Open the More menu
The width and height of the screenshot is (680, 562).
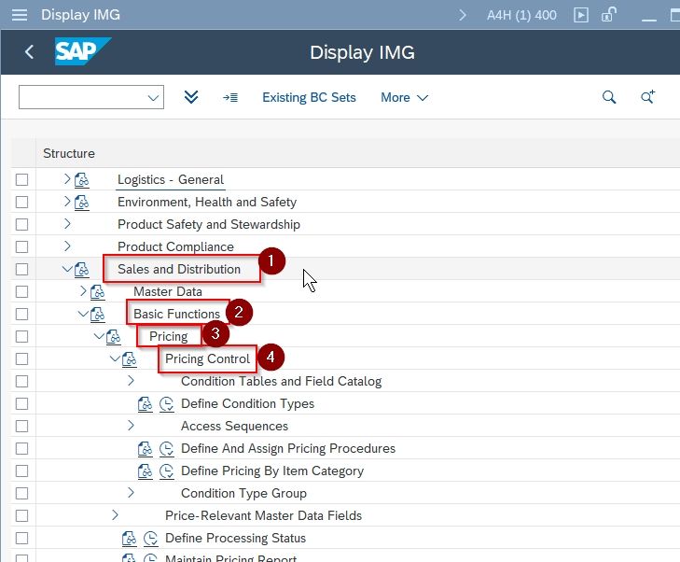tap(404, 98)
